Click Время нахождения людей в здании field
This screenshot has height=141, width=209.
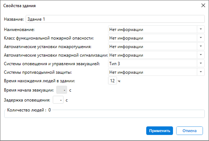[112, 80]
